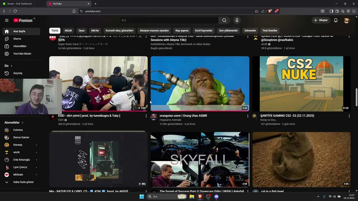Image resolution: width=358 pixels, height=201 pixels.
Task: Expand the Abonelikler section heading
Action: [14, 123]
